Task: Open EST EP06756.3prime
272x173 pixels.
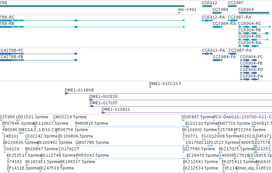Action: (72, 130)
